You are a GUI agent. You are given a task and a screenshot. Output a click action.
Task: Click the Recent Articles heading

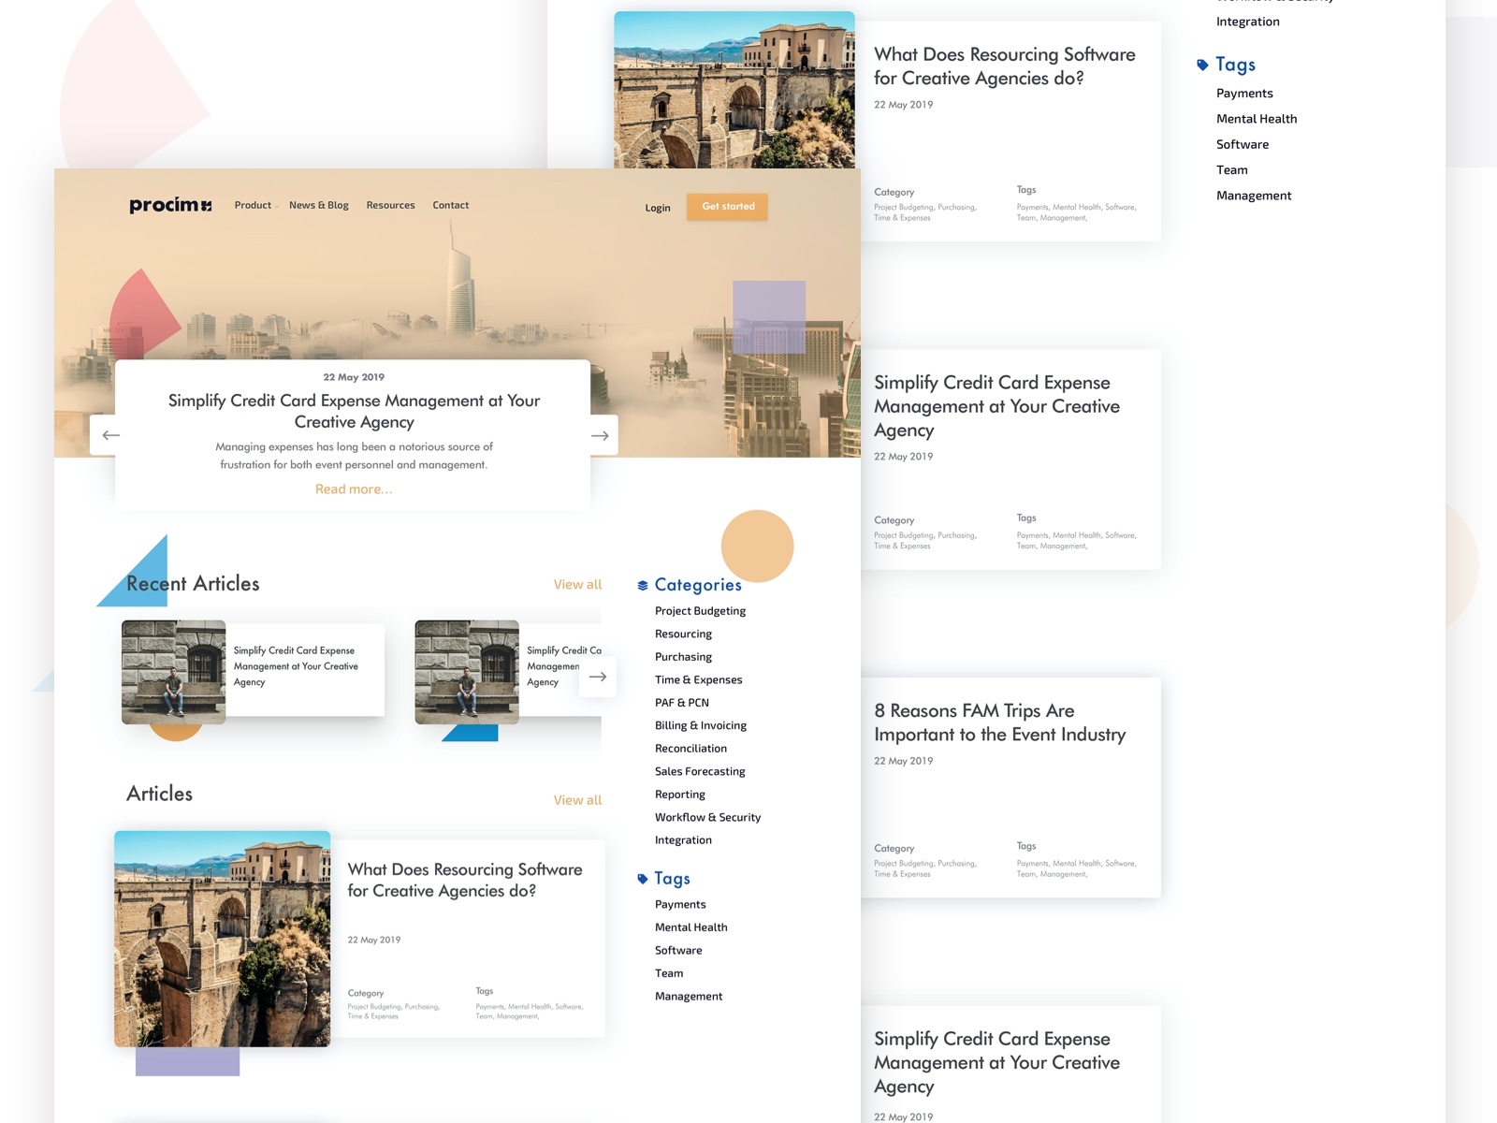pyautogui.click(x=193, y=583)
